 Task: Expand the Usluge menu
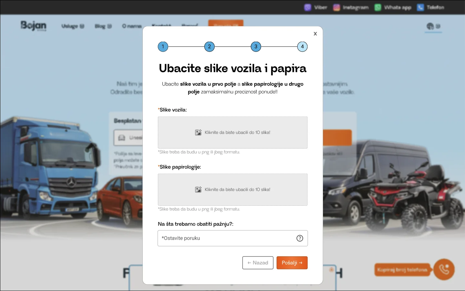click(73, 26)
